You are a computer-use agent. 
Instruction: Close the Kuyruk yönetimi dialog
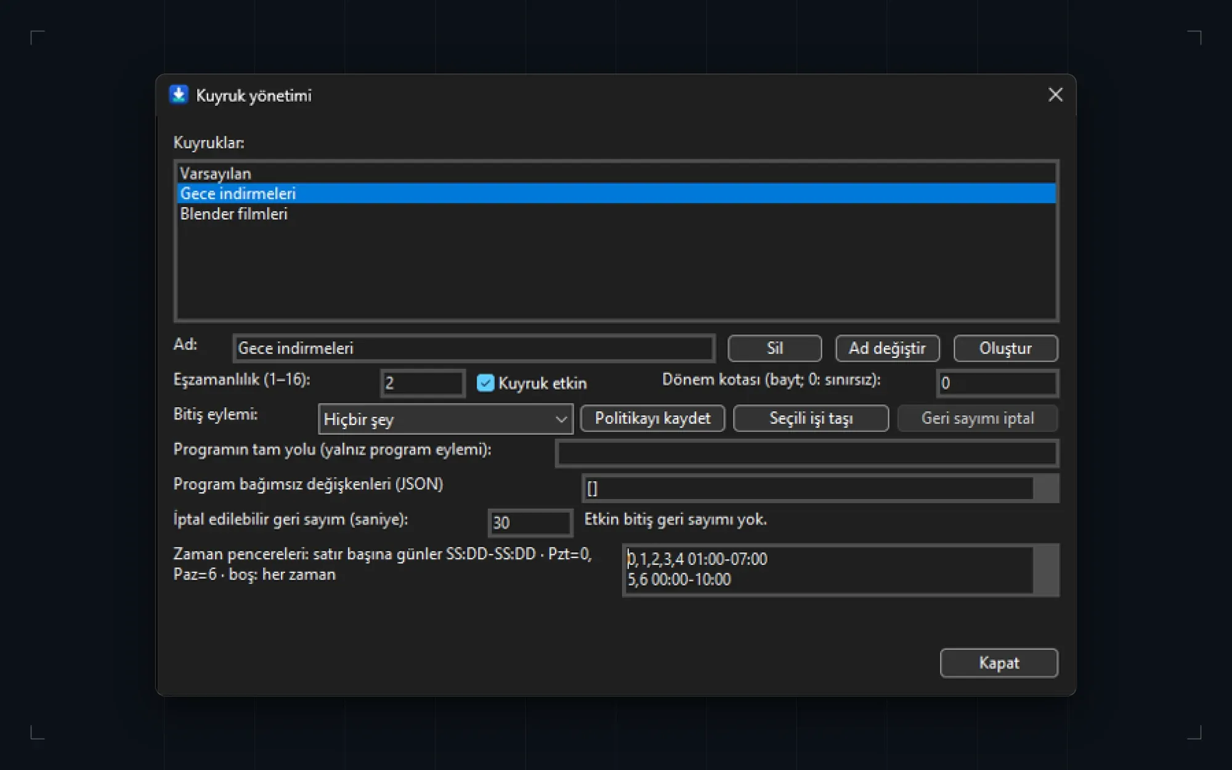1055,95
